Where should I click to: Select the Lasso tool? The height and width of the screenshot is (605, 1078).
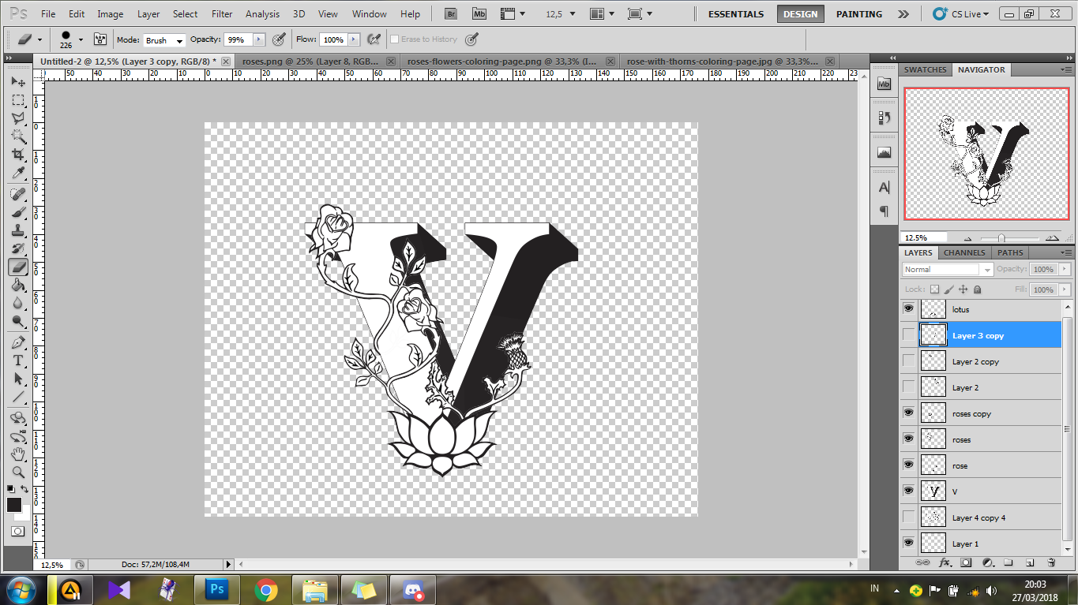[18, 118]
